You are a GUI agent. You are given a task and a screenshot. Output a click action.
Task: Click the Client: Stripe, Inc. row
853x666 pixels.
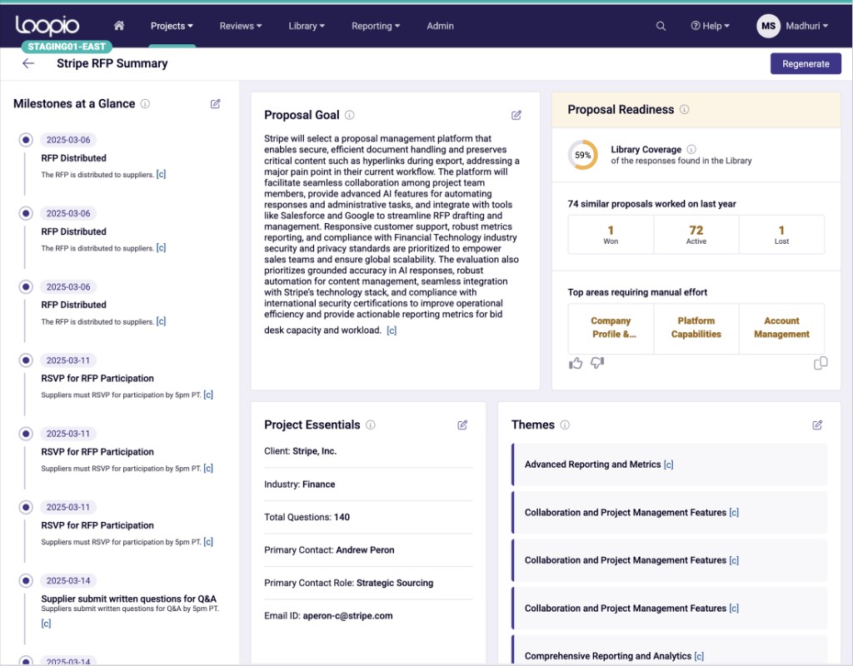[368, 451]
